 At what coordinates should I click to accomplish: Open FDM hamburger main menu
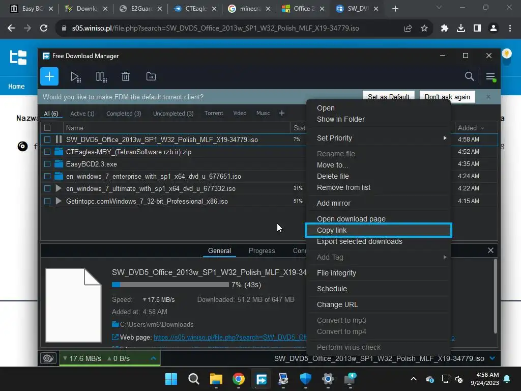pos(491,77)
